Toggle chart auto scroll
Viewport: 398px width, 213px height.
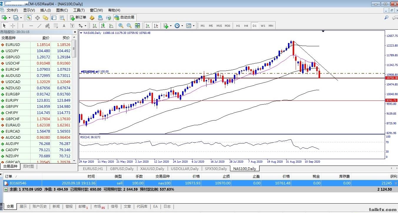(148, 26)
